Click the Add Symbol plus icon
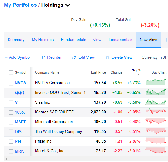168x162 pixels. pos(6,57)
